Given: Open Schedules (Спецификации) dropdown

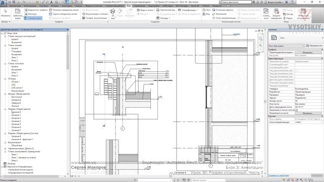Looking at the screenshot, I should tap(188, 10).
